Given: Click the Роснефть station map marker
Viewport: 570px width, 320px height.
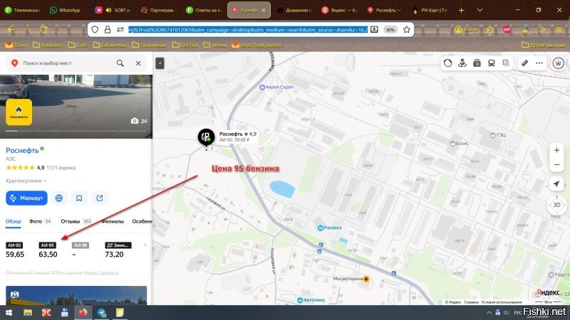Looking at the screenshot, I should tap(206, 137).
